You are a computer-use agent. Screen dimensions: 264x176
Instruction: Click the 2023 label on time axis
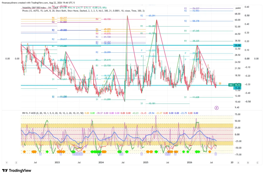pos(57,162)
